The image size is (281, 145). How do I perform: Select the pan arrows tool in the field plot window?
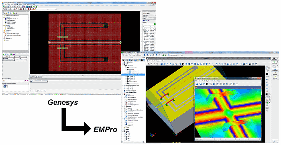(x=204, y=84)
